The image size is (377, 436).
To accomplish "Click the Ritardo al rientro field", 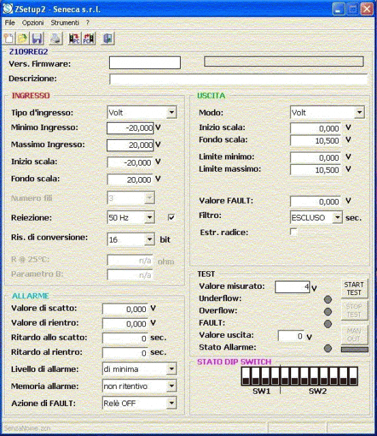I will point(125,353).
